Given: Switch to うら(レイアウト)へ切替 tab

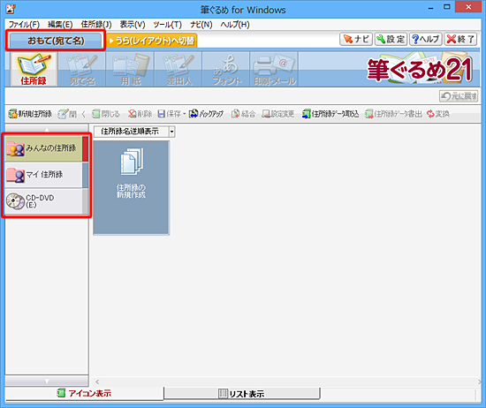Looking at the screenshot, I should [x=152, y=41].
